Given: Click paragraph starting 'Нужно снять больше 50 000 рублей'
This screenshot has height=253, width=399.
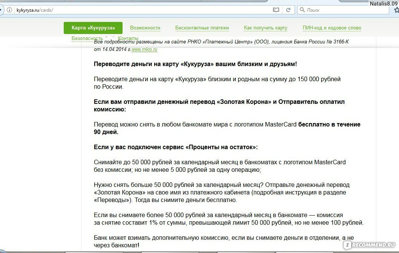Looking at the screenshot, I should tap(222, 192).
